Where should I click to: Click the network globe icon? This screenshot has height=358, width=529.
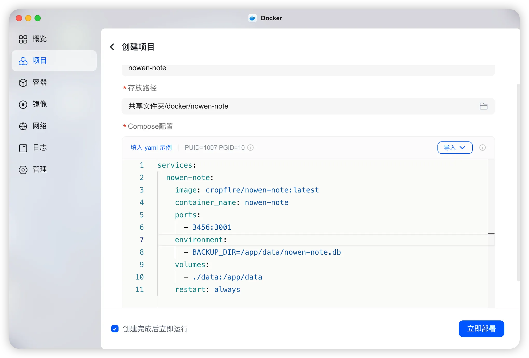(23, 126)
